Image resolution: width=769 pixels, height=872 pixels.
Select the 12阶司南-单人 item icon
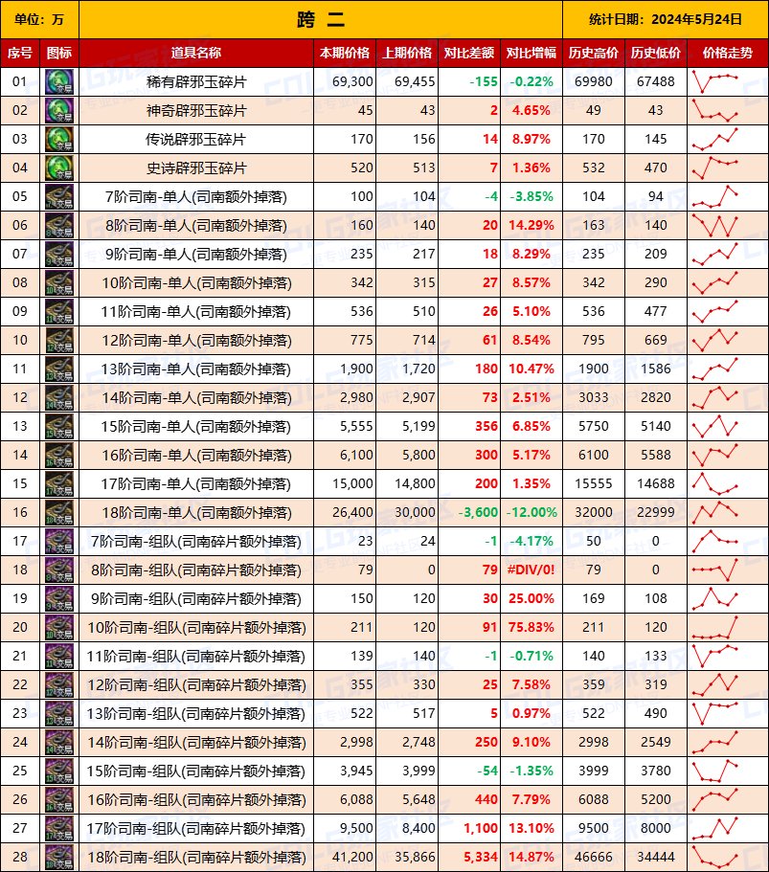59,341
